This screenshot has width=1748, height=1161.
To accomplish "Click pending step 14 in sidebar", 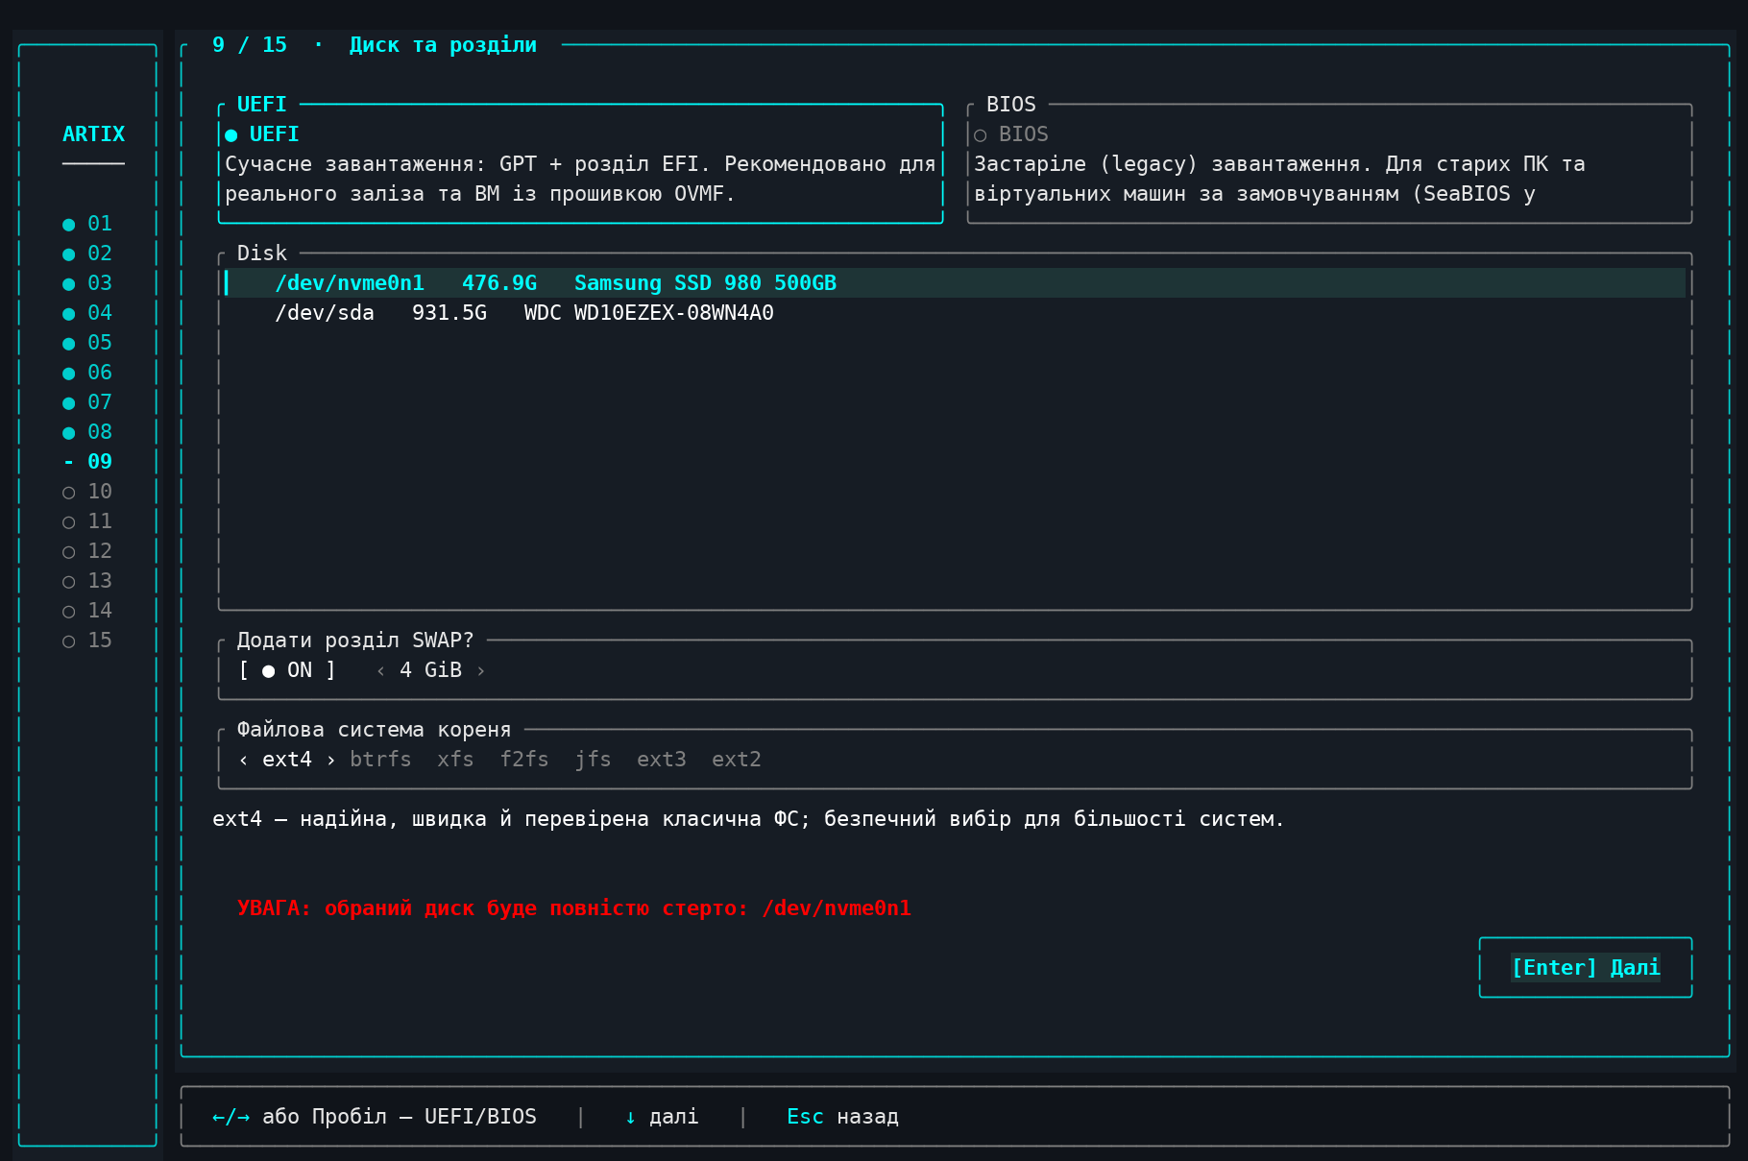I will click(x=87, y=611).
